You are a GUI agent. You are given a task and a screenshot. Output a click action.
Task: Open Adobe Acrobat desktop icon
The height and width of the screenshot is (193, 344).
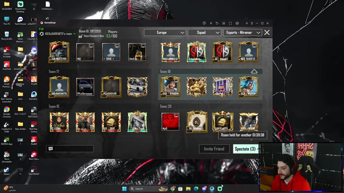pyautogui.click(x=7, y=52)
